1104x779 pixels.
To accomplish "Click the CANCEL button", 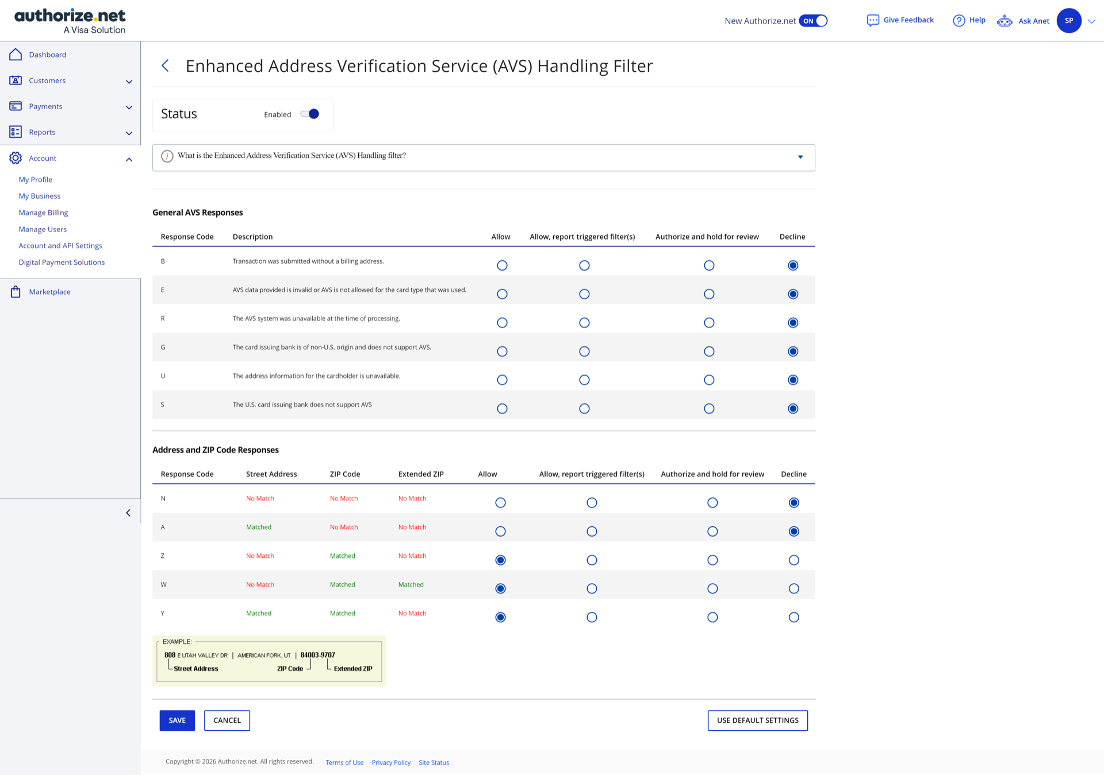I will (227, 720).
